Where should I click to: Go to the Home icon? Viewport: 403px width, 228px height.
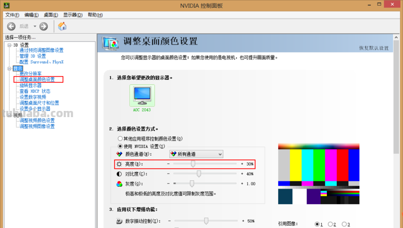[62, 26]
